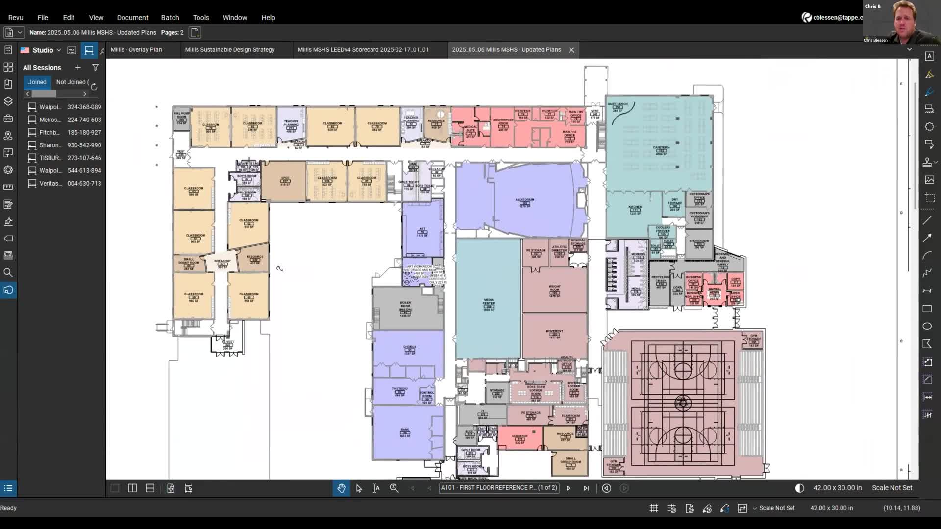The width and height of the screenshot is (941, 529).
Task: Activate the Zoom tool in bottom toolbar
Action: coord(394,488)
